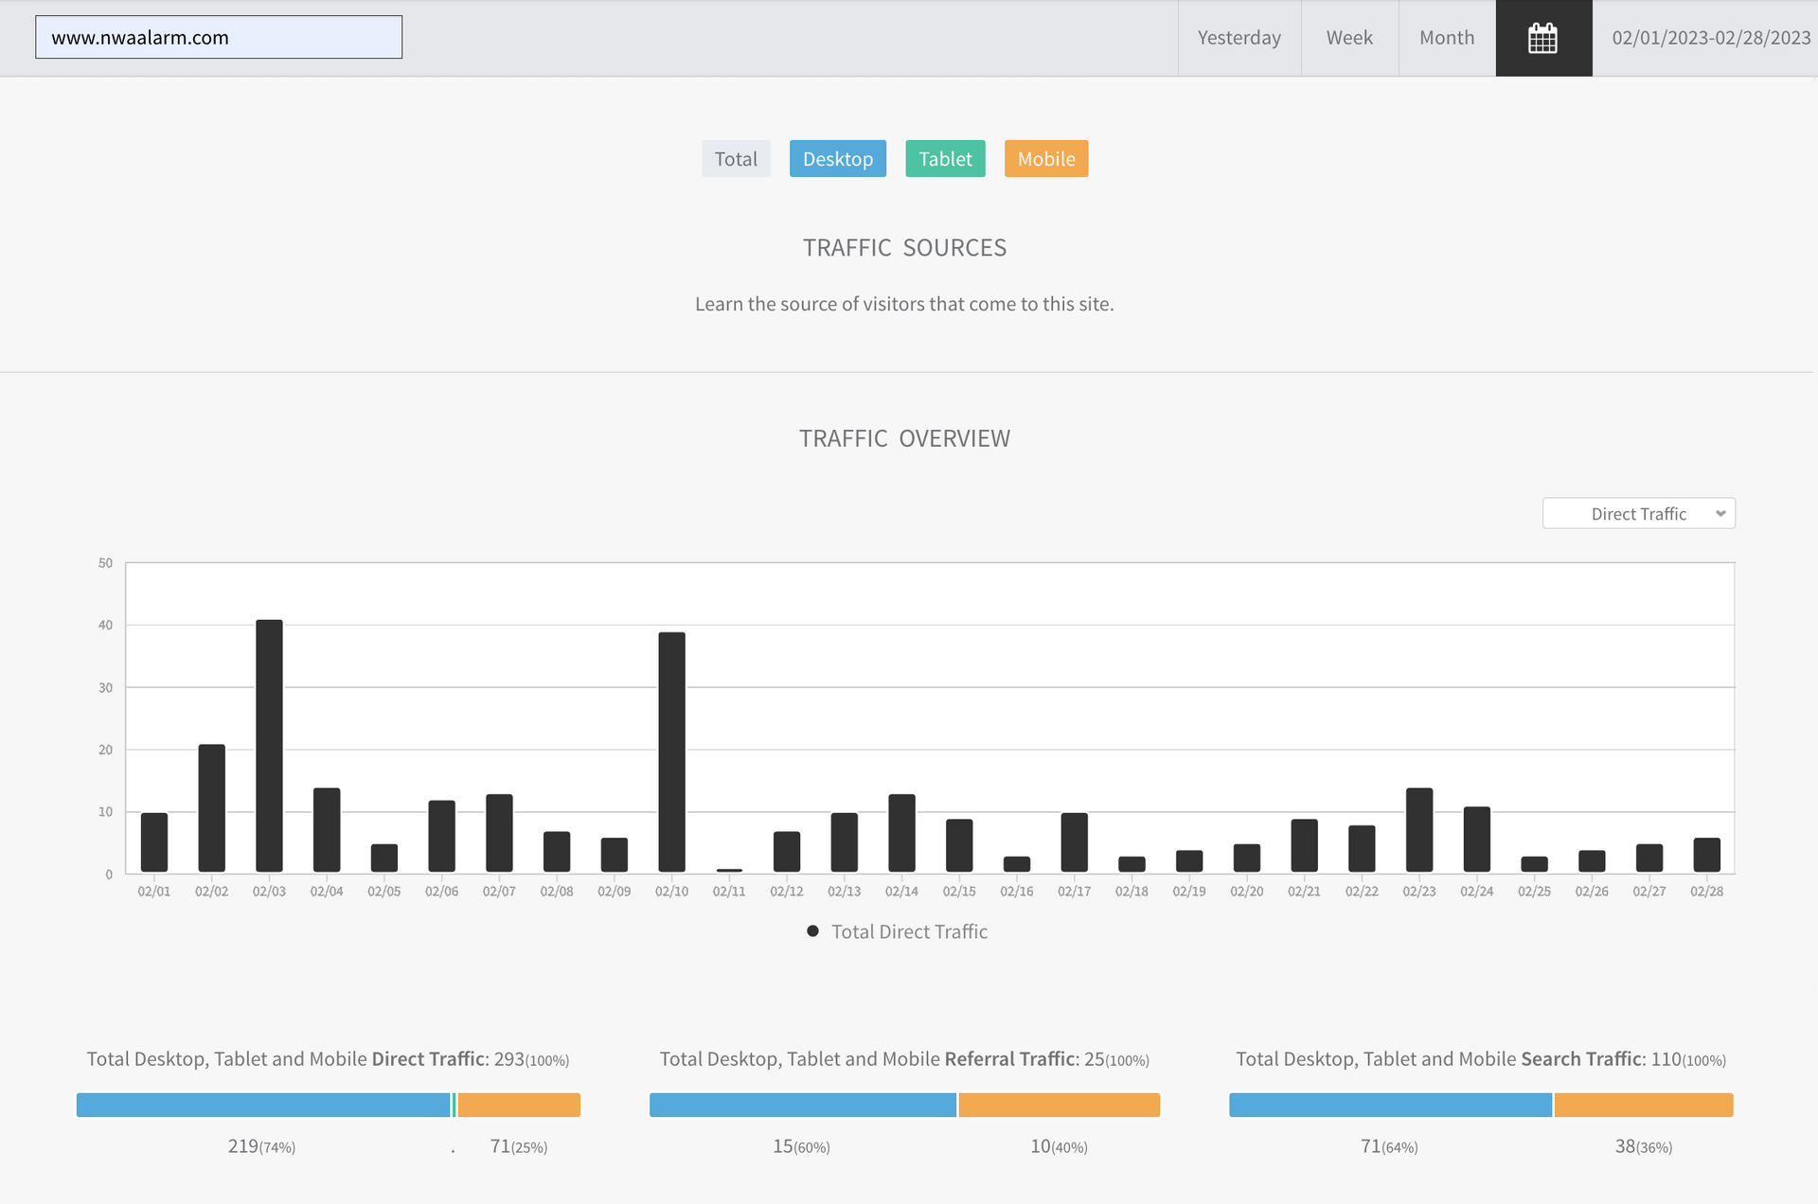Click the dropdown arrow beside Direct Traffic

[x=1720, y=514]
